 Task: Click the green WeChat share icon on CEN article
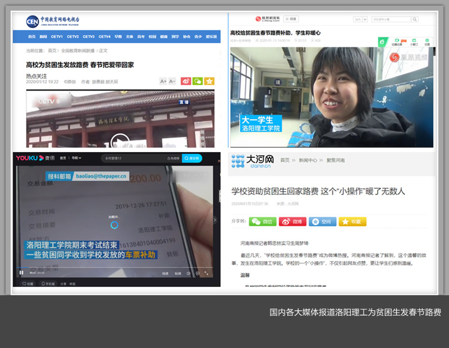click(x=197, y=81)
